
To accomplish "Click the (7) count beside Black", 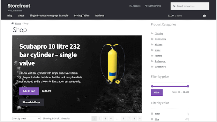I will pos(188,114).
